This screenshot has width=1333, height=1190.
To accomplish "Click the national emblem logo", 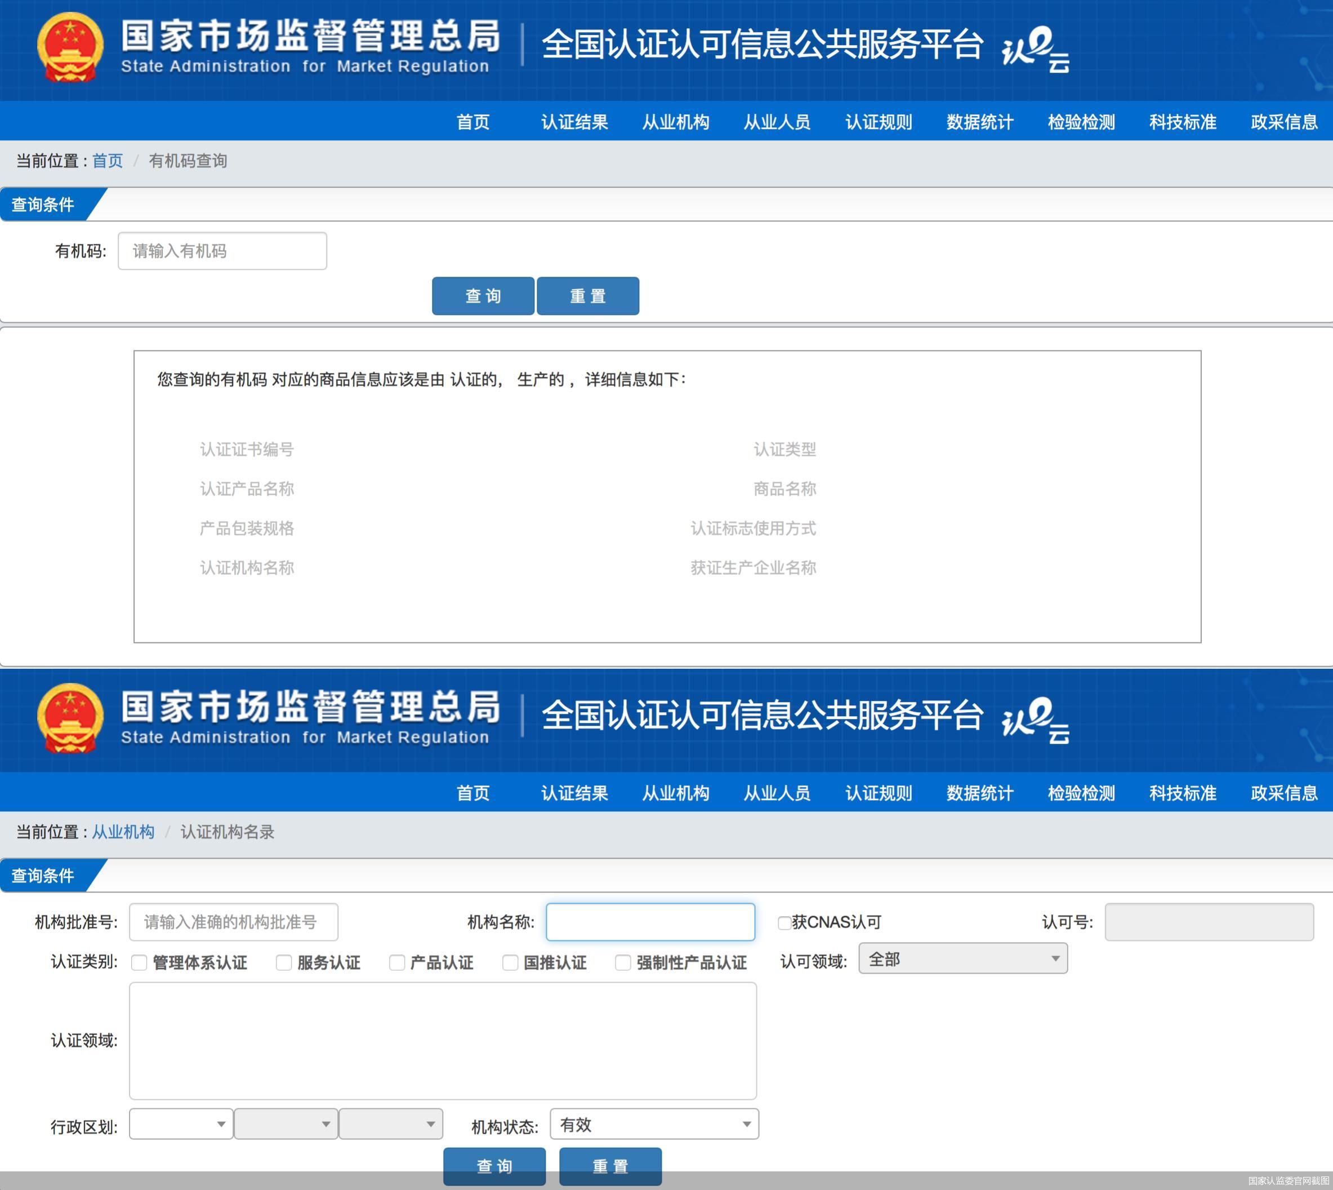I will pyautogui.click(x=69, y=46).
